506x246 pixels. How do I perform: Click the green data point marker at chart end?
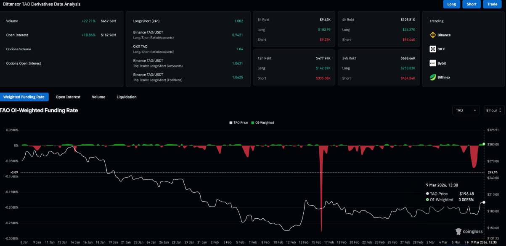pyautogui.click(x=484, y=144)
